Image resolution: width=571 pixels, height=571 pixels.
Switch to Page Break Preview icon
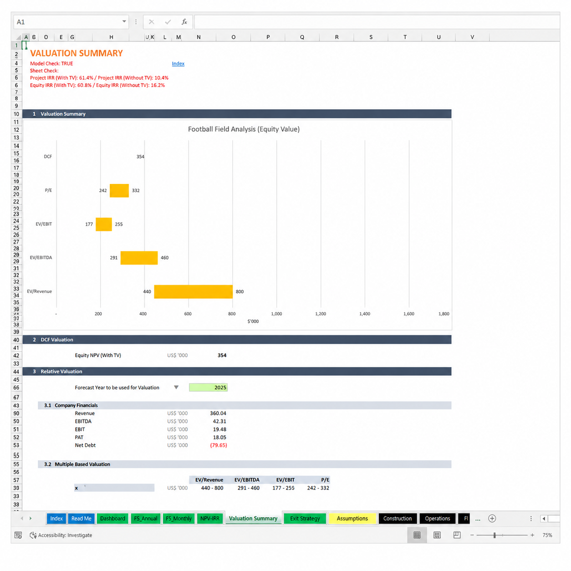[x=457, y=535]
